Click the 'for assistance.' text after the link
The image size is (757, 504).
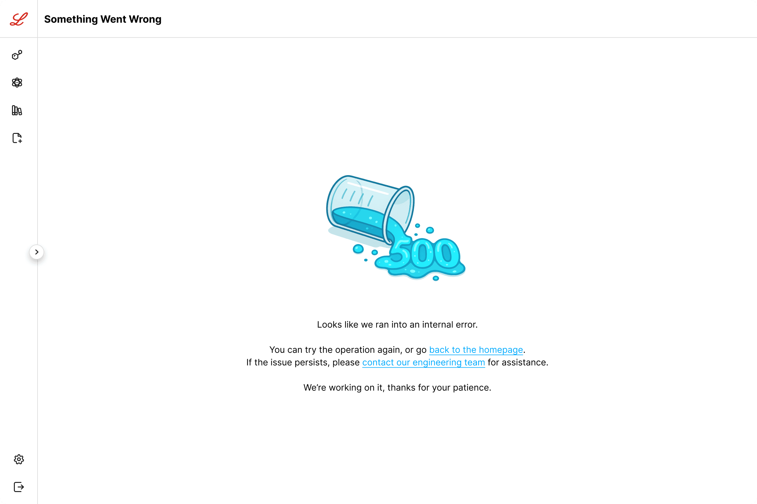pos(518,362)
